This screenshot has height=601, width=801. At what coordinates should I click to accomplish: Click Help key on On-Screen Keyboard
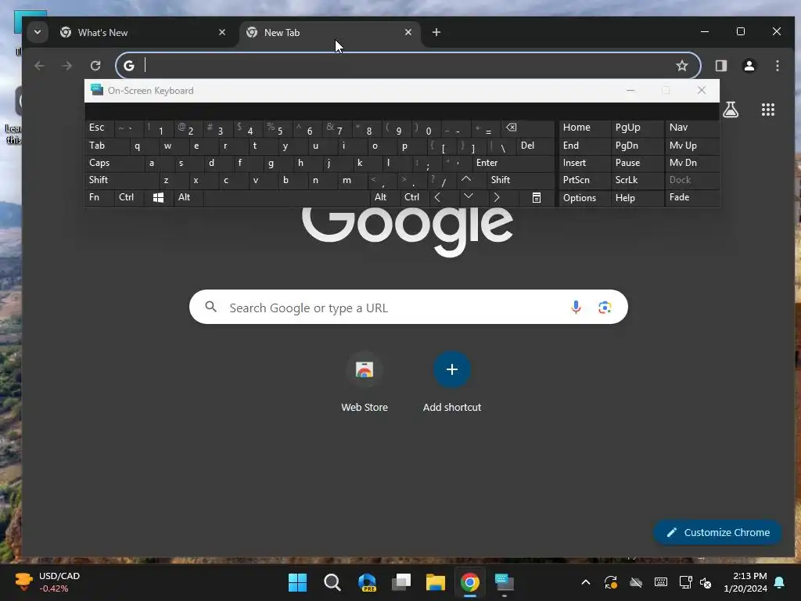[637, 198]
